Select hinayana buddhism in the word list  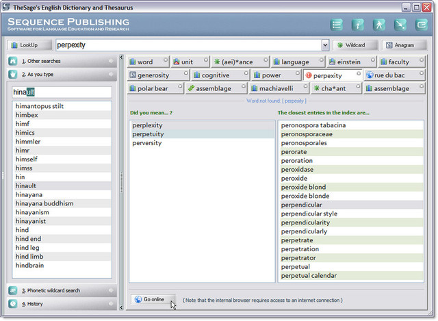(x=62, y=203)
